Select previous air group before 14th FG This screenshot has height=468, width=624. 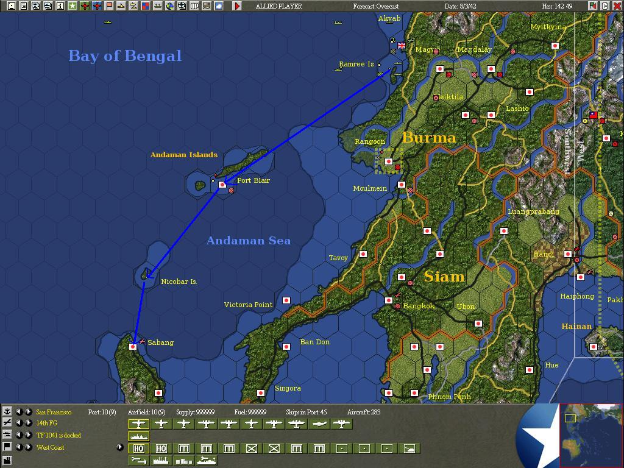pos(19,423)
